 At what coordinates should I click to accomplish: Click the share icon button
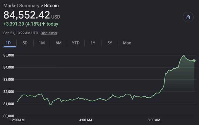coord(188,17)
